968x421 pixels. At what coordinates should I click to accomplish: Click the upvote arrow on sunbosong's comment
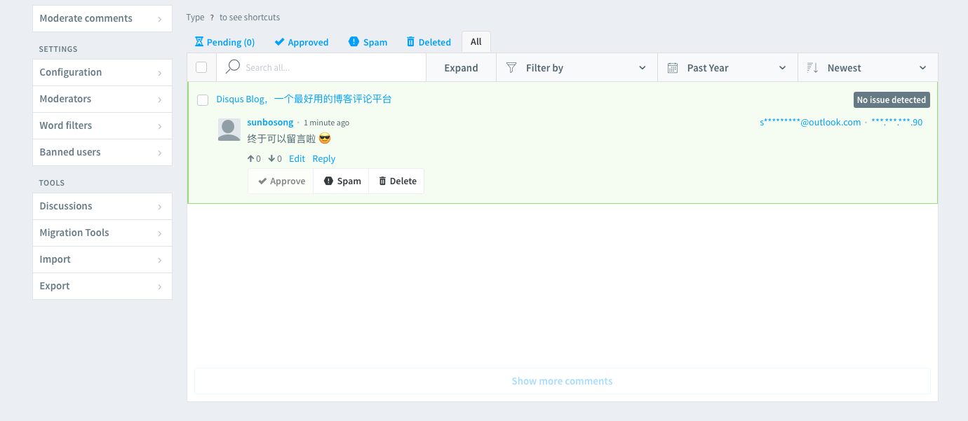click(x=250, y=159)
